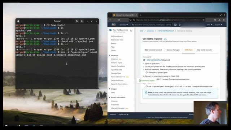Click the Terminal search icon
The height and width of the screenshot is (130, 231).
pos(77,21)
